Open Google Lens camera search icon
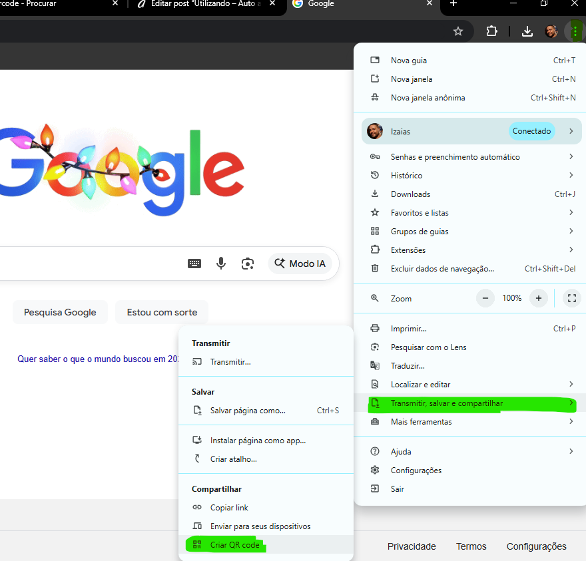The height and width of the screenshot is (561, 586). [x=248, y=264]
